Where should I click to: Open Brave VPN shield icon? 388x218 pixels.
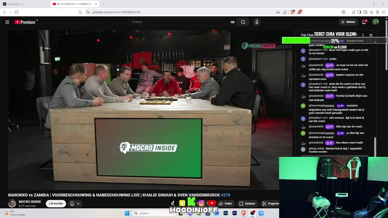(x=377, y=12)
